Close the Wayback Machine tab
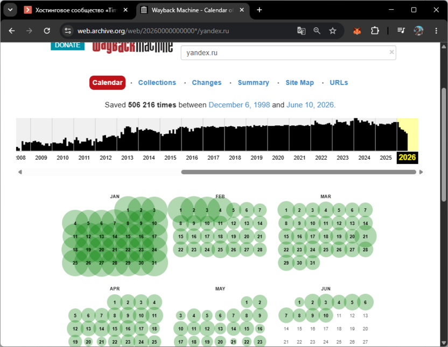Image resolution: width=448 pixels, height=347 pixels. point(242,10)
